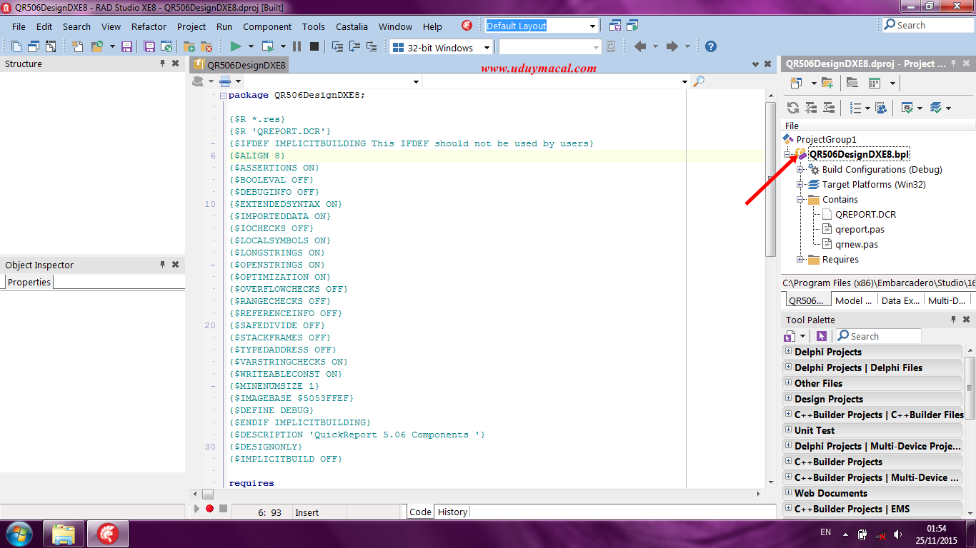
Task: Open the Component menu
Action: tap(267, 26)
